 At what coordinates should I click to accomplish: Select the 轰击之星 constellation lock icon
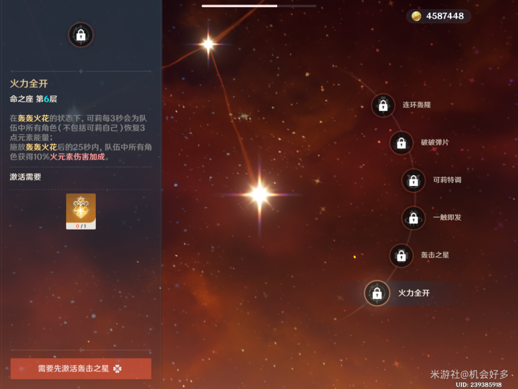(401, 255)
